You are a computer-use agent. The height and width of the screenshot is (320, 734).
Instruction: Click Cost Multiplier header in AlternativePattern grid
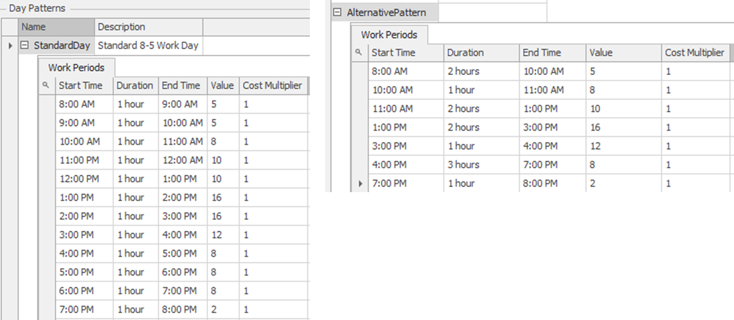coord(695,52)
